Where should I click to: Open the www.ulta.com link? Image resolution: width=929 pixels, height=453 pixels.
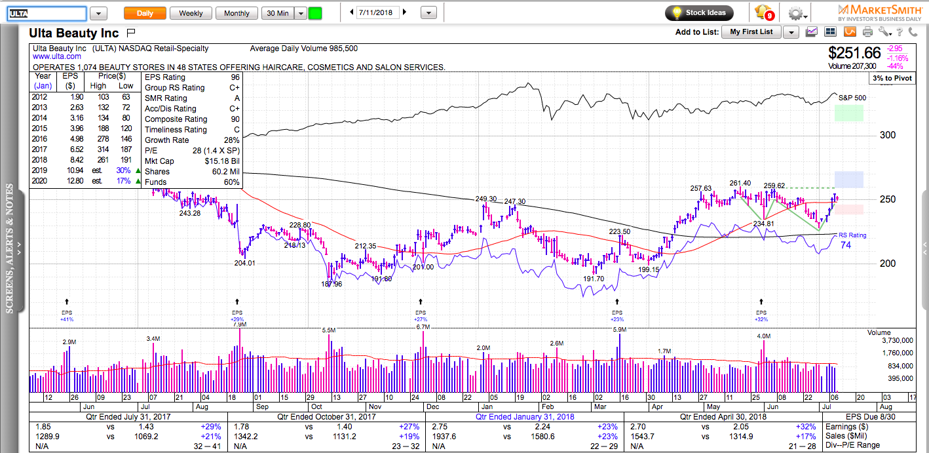[x=57, y=57]
